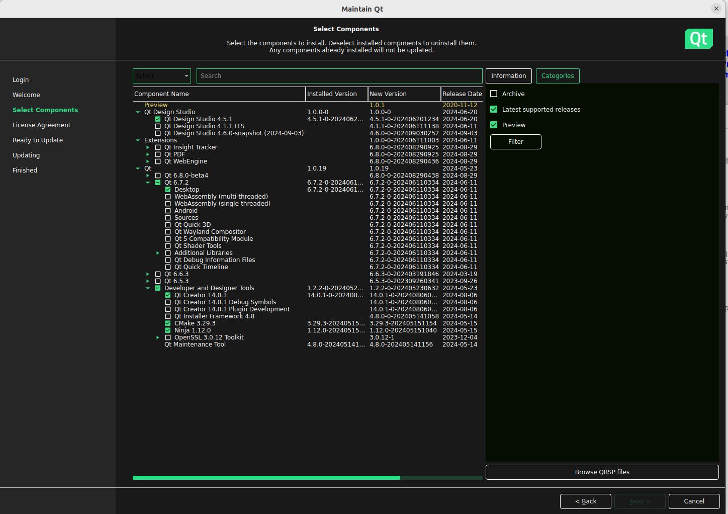Expand the Additional Libraries node
This screenshot has width=728, height=514.
click(x=158, y=253)
